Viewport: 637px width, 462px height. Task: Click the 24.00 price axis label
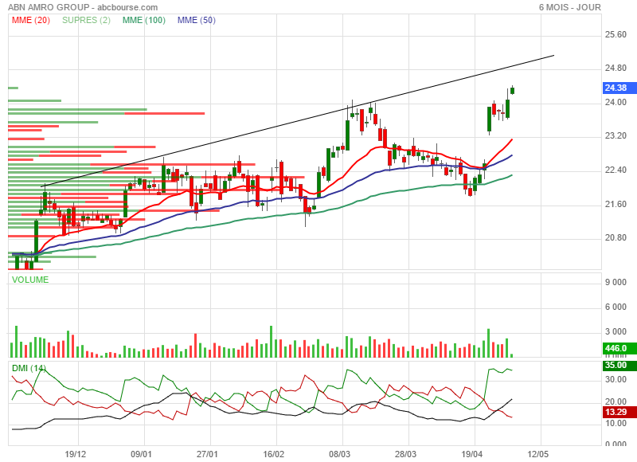[x=616, y=102]
